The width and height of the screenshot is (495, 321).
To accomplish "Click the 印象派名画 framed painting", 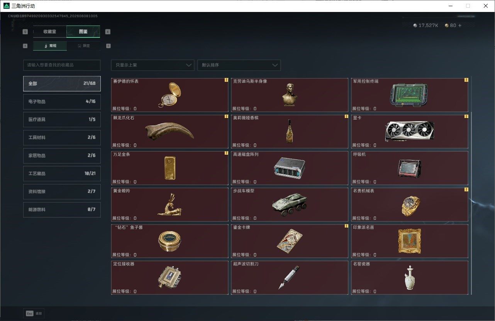I will [x=410, y=241].
